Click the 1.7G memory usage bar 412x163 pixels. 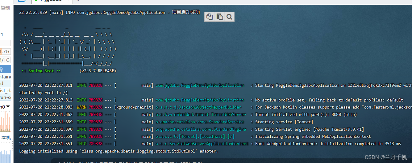(5, 51)
